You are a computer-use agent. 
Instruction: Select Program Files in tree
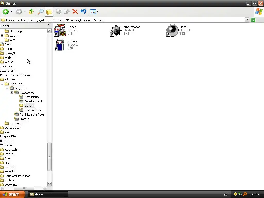tap(8, 136)
